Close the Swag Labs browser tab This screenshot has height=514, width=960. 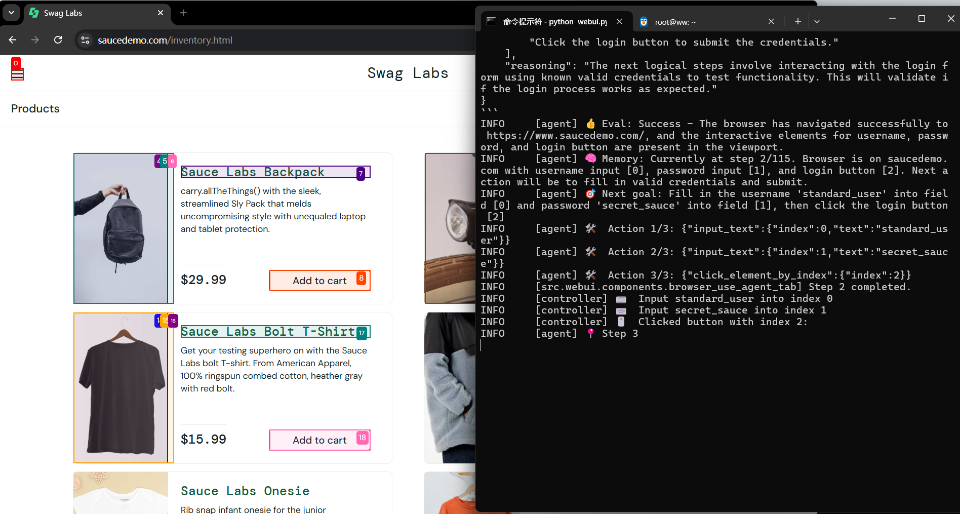coord(161,13)
